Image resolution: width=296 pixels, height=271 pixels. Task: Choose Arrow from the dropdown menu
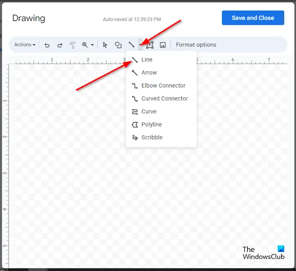[x=161, y=73]
